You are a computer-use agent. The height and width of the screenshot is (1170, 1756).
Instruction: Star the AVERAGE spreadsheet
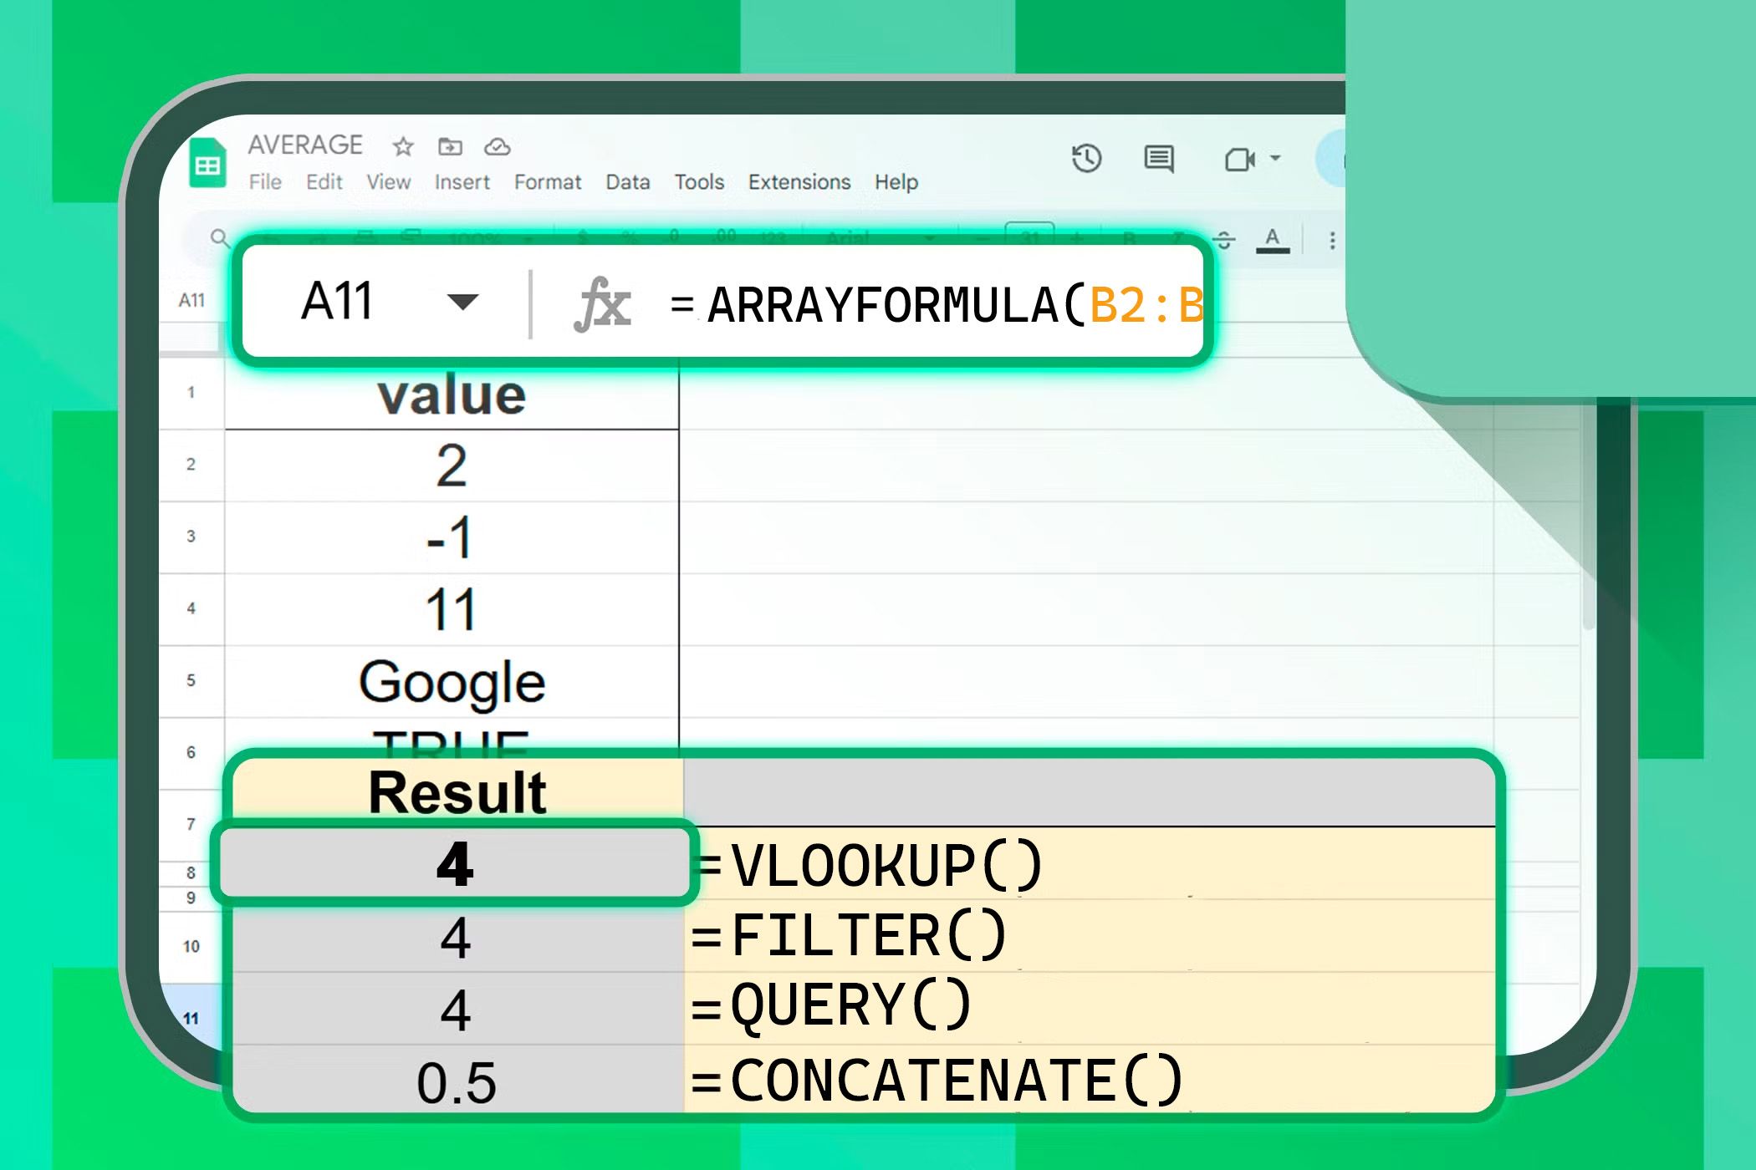[x=403, y=147]
